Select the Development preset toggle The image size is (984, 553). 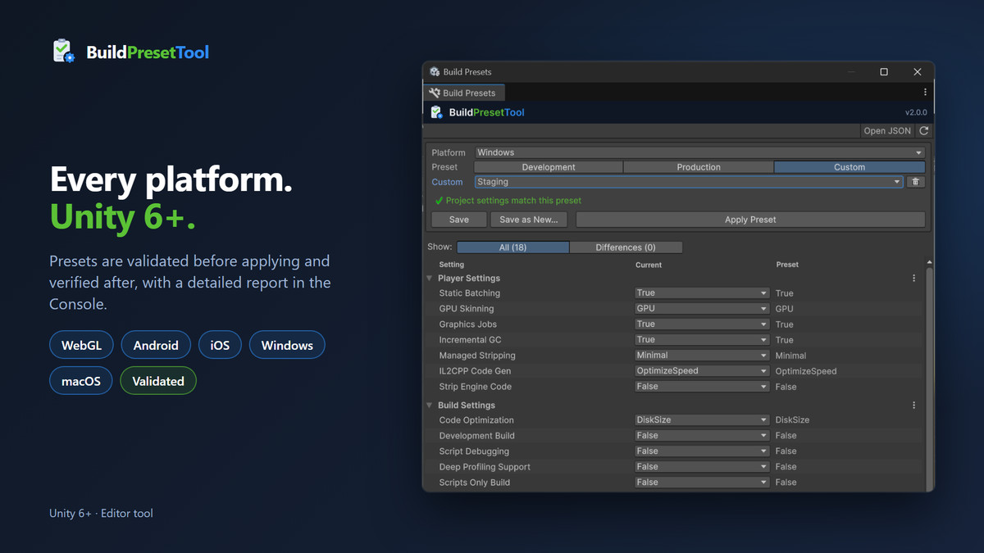click(x=549, y=167)
